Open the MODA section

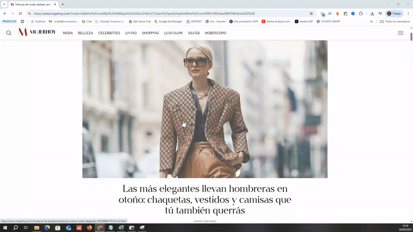[68, 33]
